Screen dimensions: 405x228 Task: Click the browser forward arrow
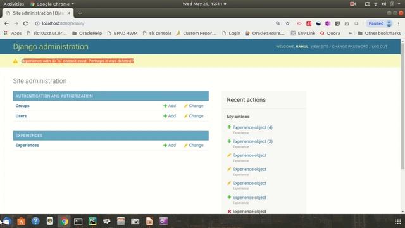pos(16,23)
